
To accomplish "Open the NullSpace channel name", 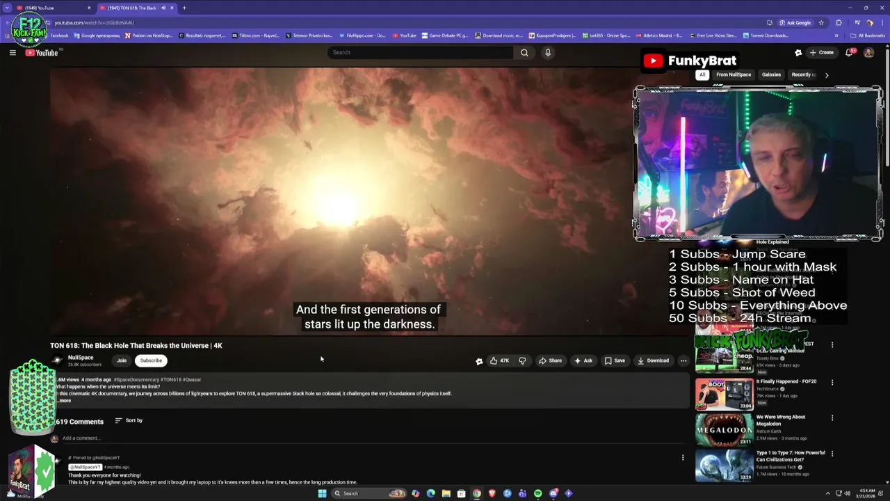I will 81,358.
